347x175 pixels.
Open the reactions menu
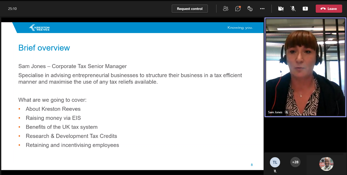coord(250,9)
